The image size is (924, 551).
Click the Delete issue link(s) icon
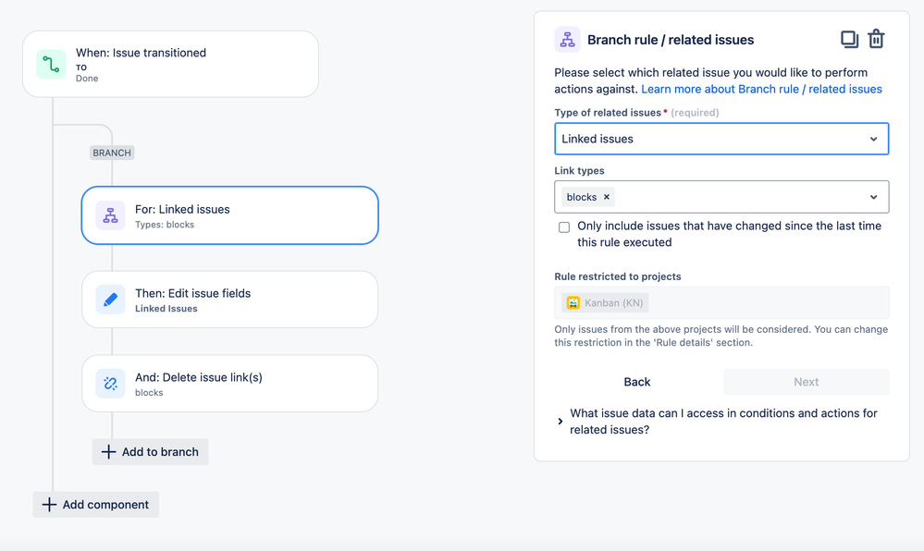point(110,384)
